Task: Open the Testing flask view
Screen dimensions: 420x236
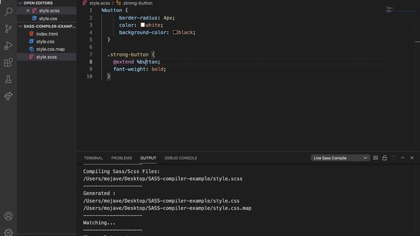Action: pos(9,79)
